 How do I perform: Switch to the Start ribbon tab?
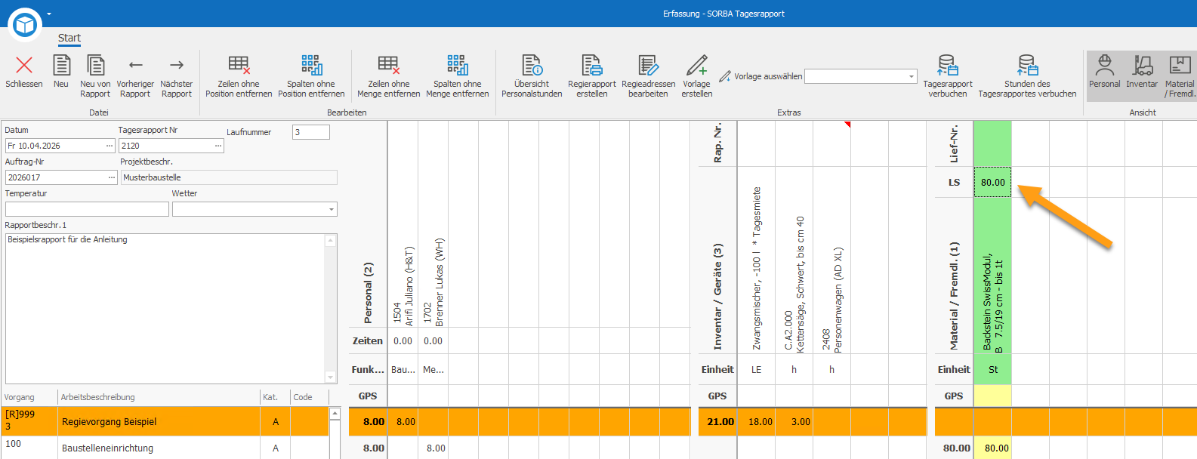[69, 38]
